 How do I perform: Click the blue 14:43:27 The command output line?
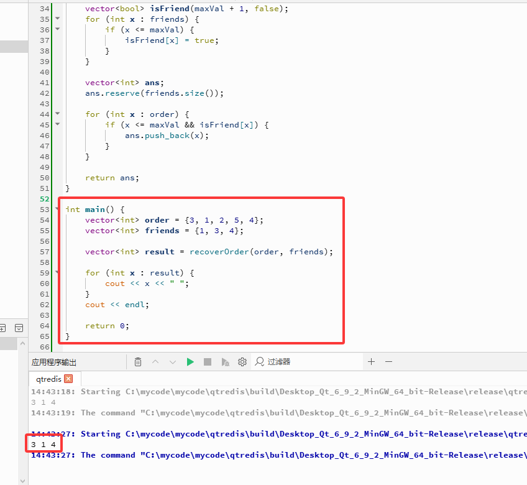279,455
